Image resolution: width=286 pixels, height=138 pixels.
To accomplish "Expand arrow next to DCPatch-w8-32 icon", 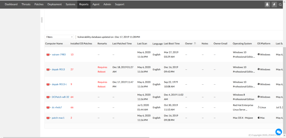I will (x=50, y=97).
